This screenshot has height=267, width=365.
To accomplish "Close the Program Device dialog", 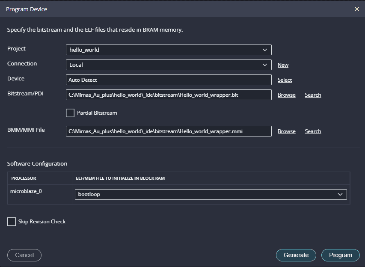I will pos(357,9).
